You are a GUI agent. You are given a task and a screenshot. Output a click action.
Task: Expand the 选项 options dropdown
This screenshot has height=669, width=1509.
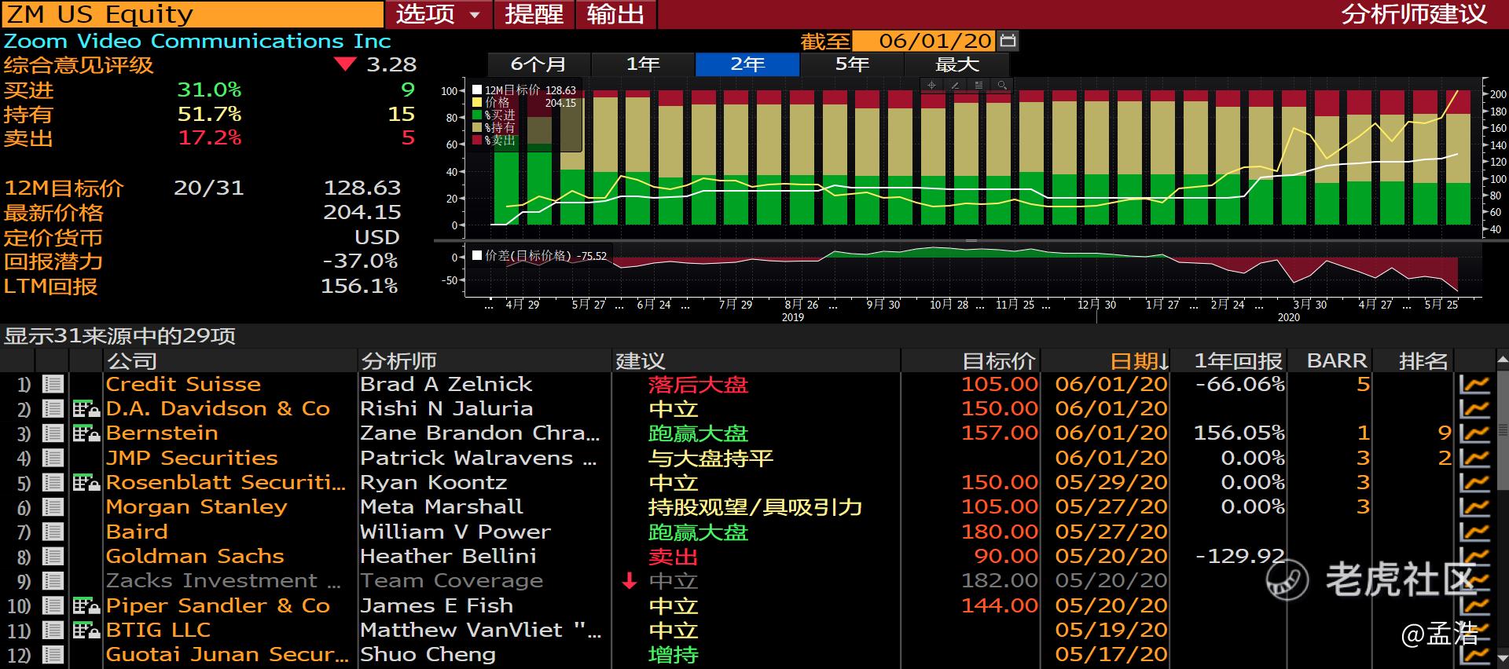(439, 14)
